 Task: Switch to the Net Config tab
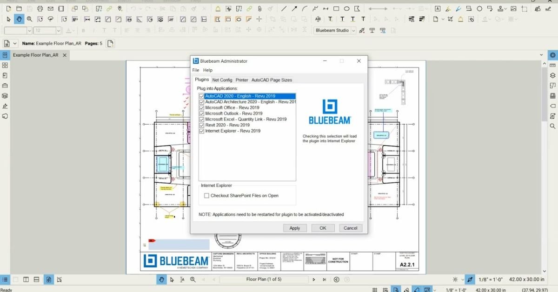click(222, 80)
